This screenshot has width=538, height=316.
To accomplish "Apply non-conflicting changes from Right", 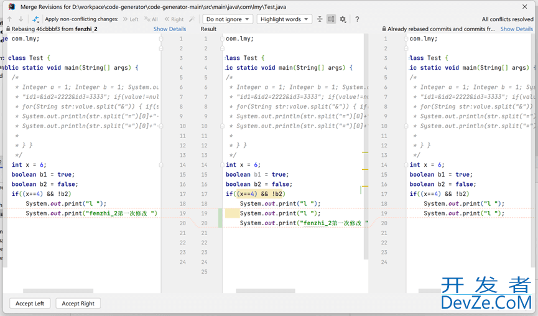I will coord(174,19).
